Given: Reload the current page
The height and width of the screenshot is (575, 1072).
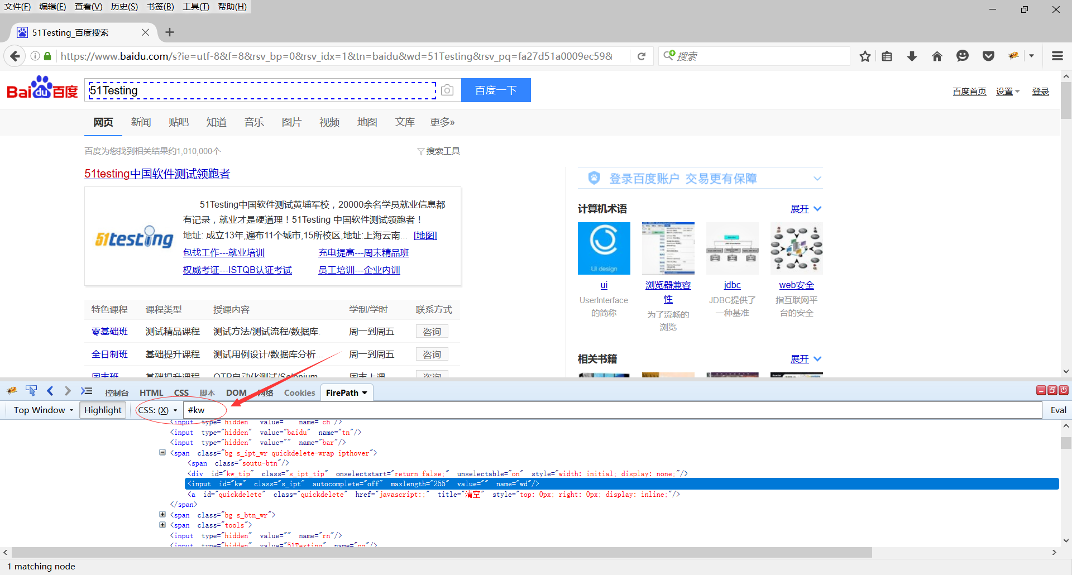Looking at the screenshot, I should (642, 56).
